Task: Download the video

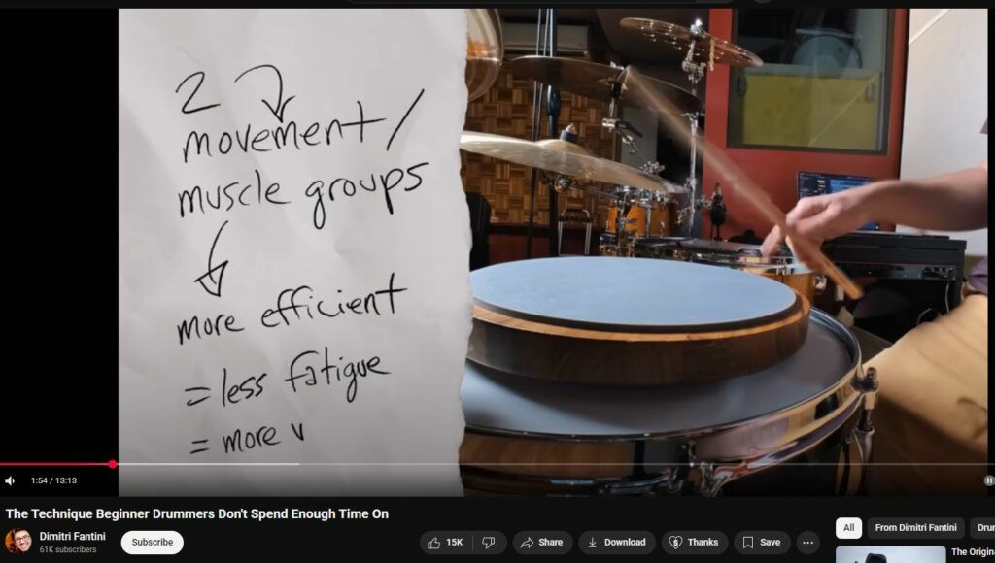Action: pos(616,543)
